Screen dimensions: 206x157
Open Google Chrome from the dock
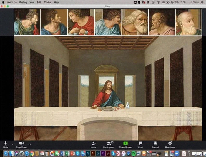[x=32, y=153]
